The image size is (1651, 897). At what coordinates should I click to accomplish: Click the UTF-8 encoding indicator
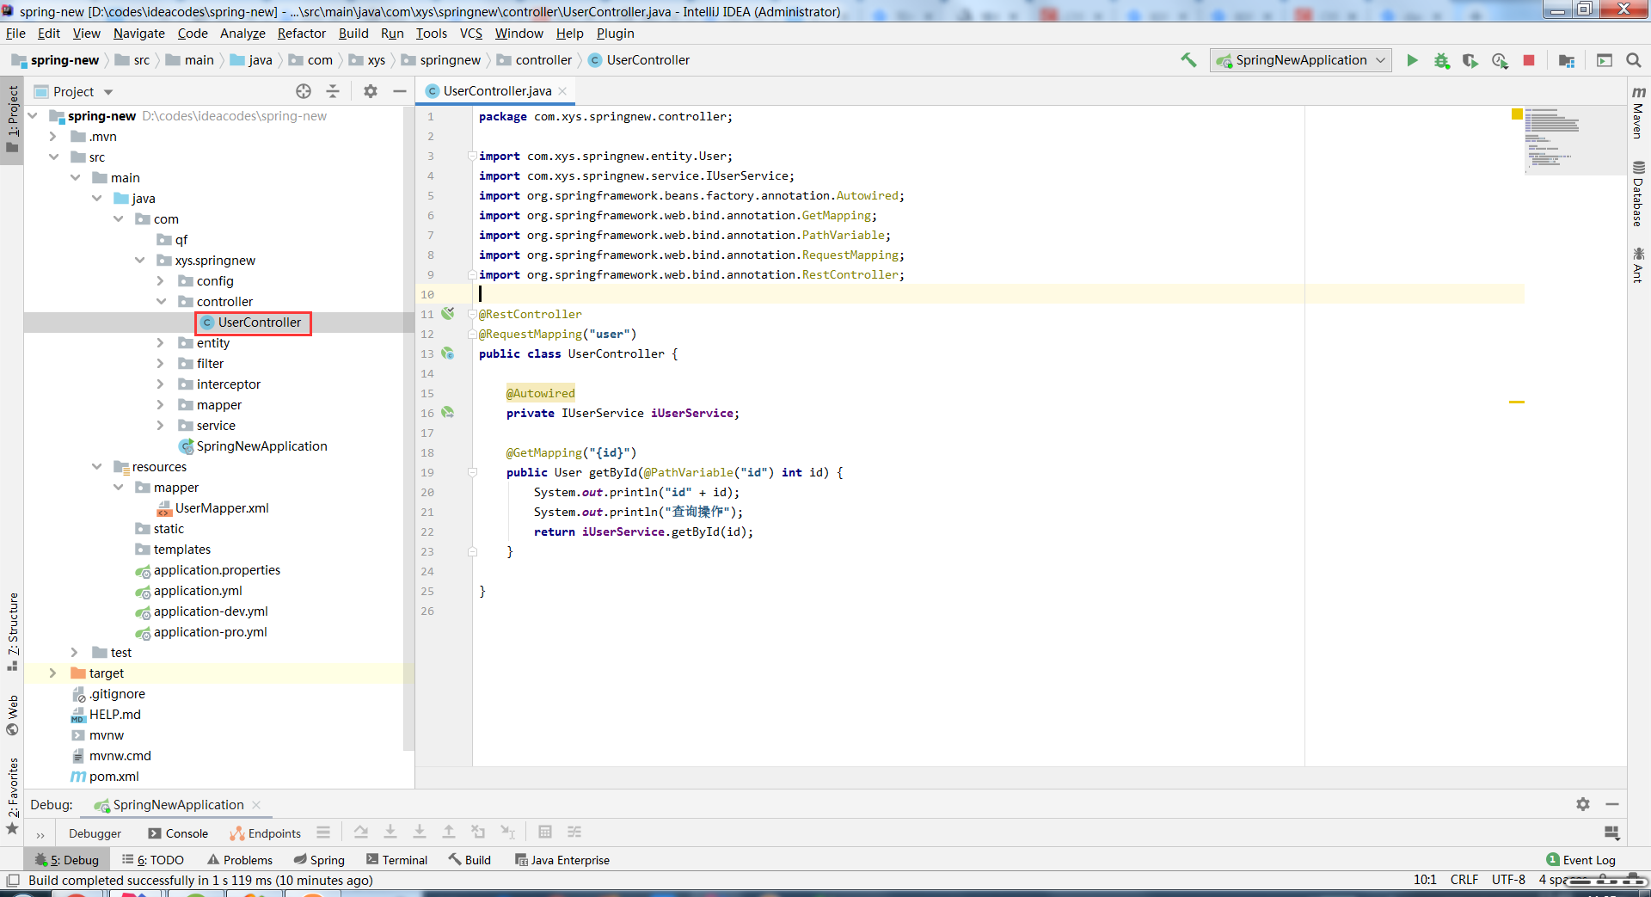[x=1508, y=880]
